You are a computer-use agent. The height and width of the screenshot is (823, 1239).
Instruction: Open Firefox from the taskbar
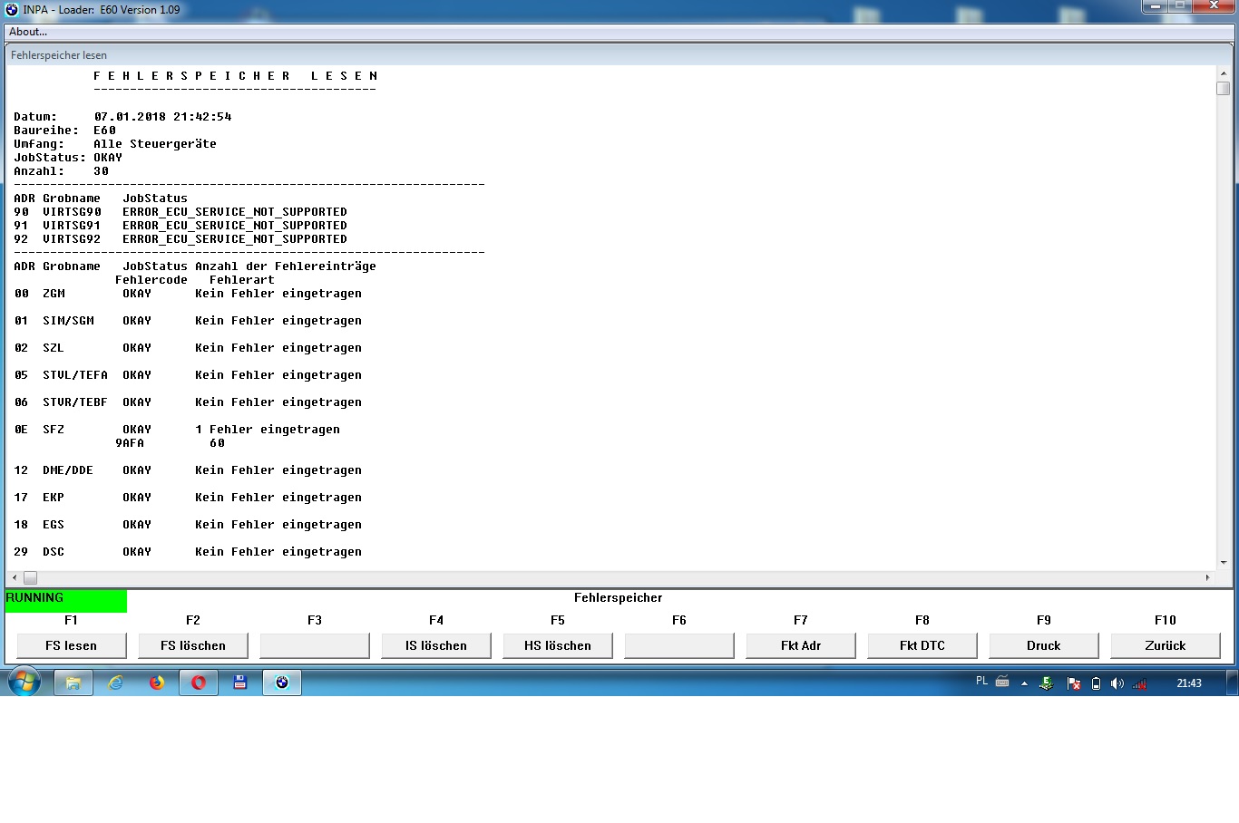pyautogui.click(x=157, y=683)
